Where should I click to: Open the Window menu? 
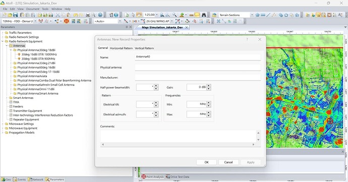click(56, 9)
